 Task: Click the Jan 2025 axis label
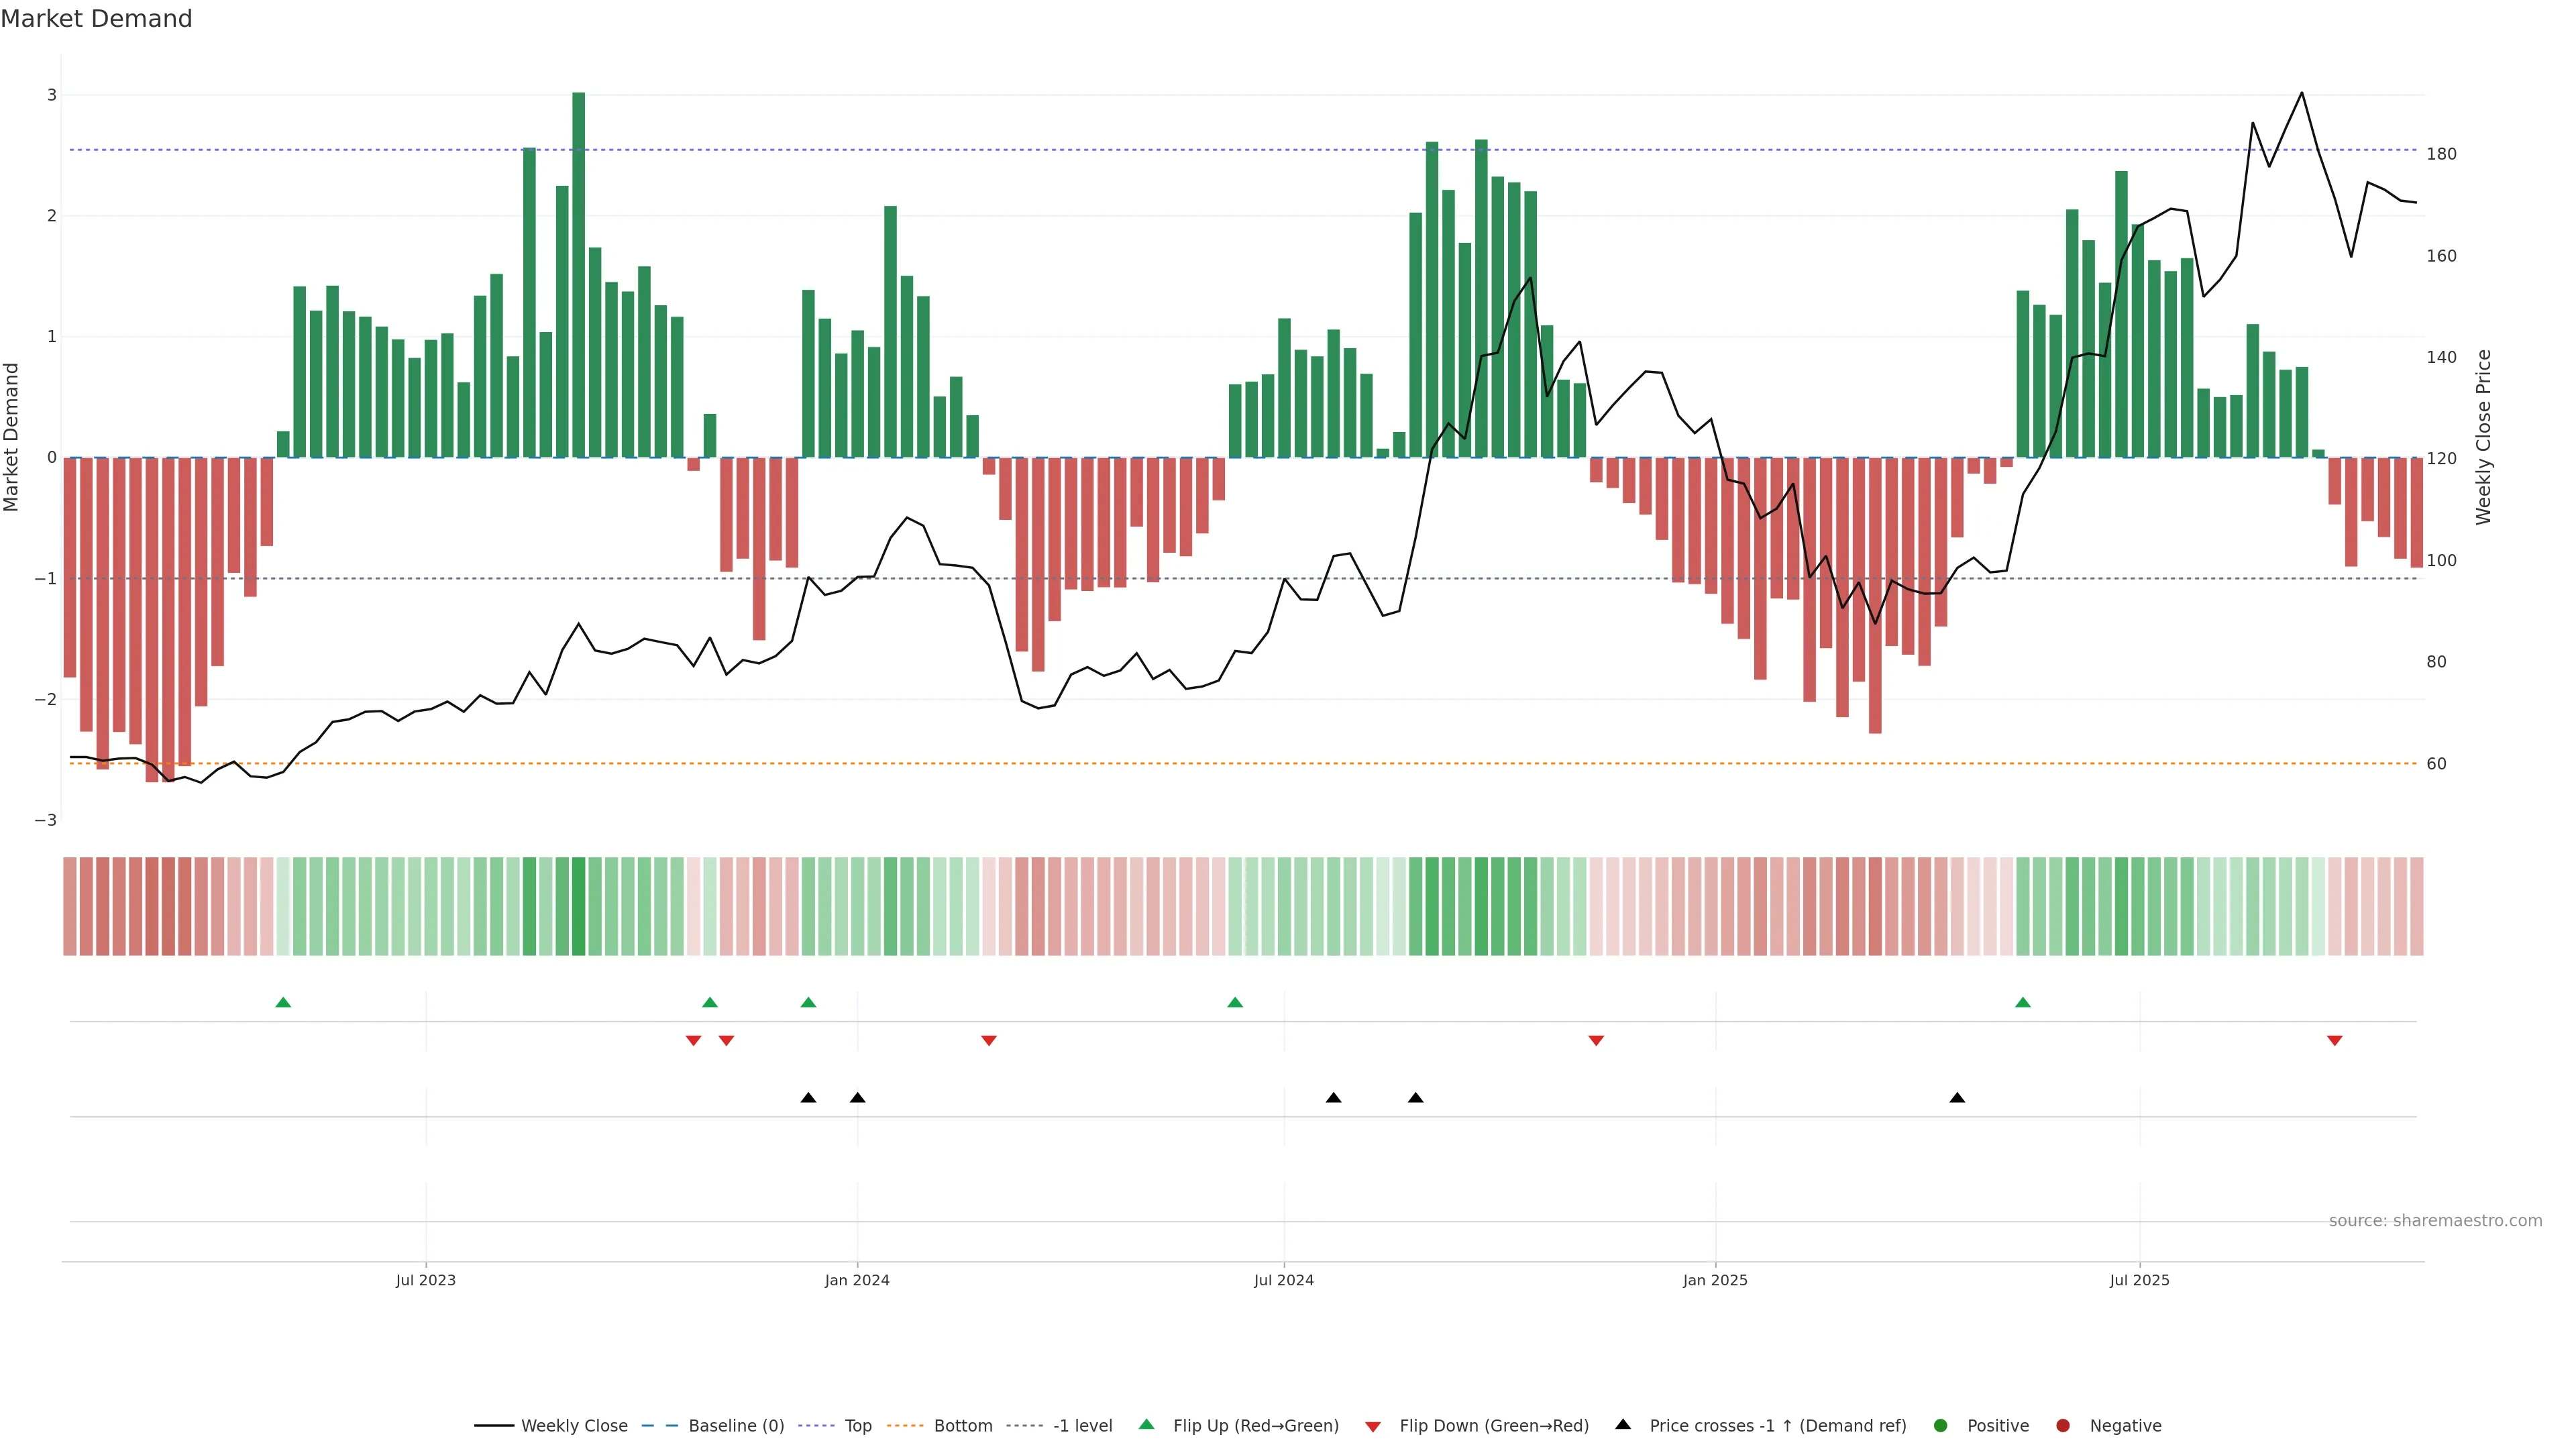(x=1715, y=1280)
